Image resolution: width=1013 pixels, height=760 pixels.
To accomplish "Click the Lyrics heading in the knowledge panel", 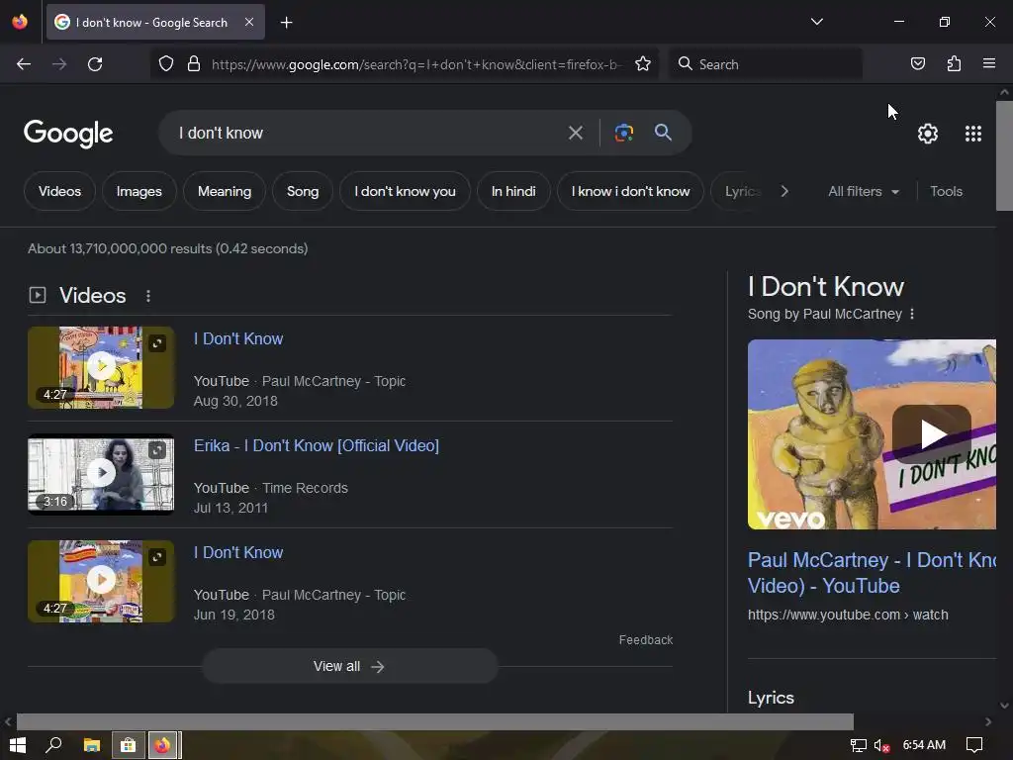I will 771,698.
